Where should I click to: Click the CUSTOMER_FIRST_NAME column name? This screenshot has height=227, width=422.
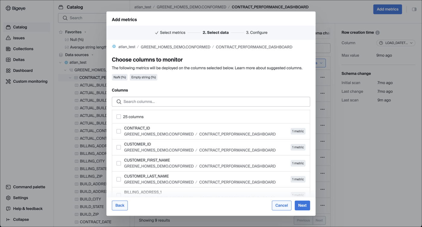(147, 160)
